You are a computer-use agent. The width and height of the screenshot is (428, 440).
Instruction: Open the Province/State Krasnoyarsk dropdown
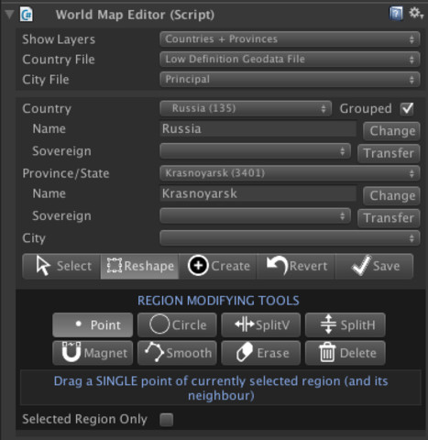tap(290, 173)
